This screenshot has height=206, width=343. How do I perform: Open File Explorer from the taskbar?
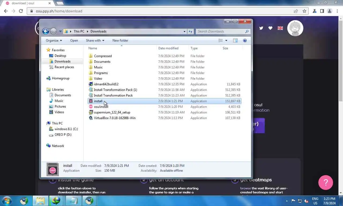40,201
